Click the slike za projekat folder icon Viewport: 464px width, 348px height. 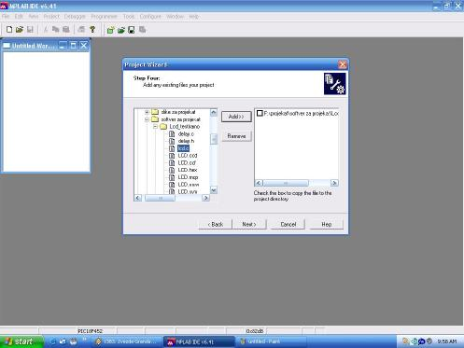point(155,112)
